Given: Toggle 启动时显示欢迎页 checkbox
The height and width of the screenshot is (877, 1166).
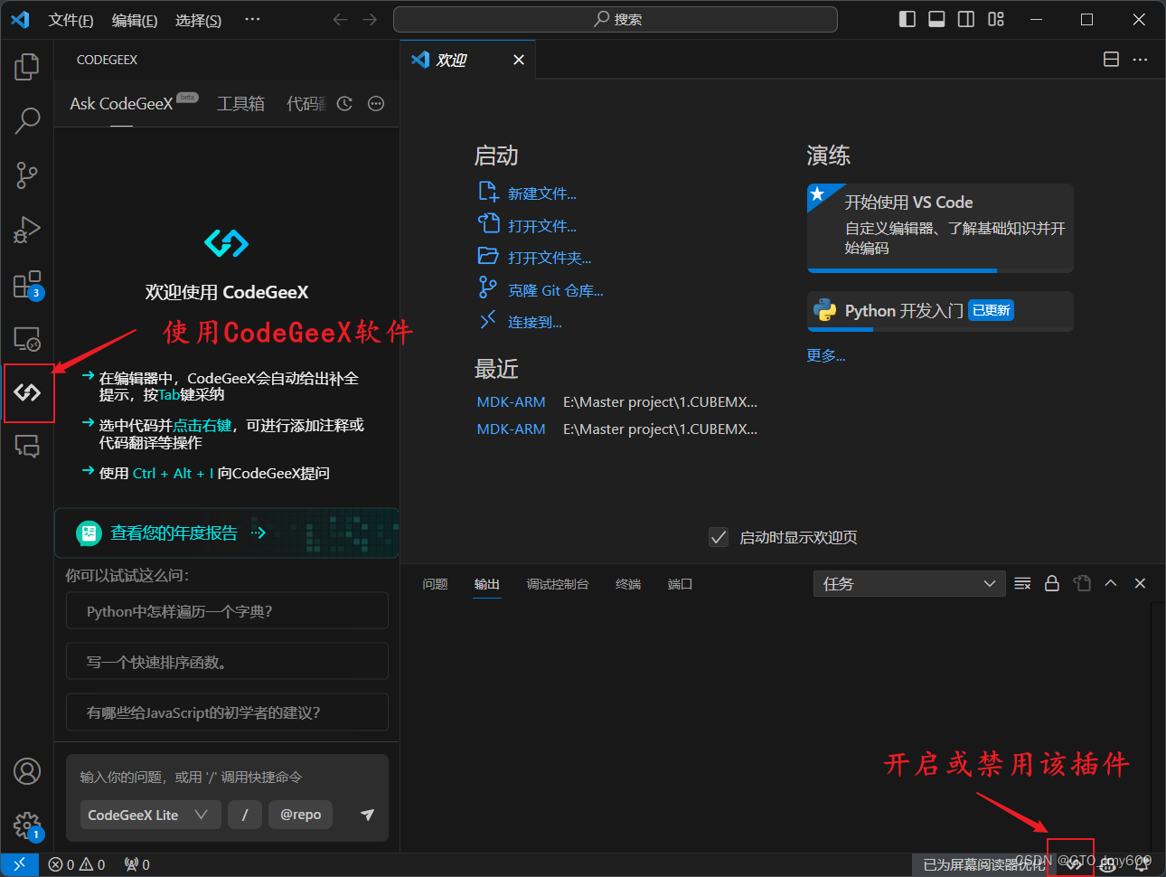Looking at the screenshot, I should pos(719,538).
